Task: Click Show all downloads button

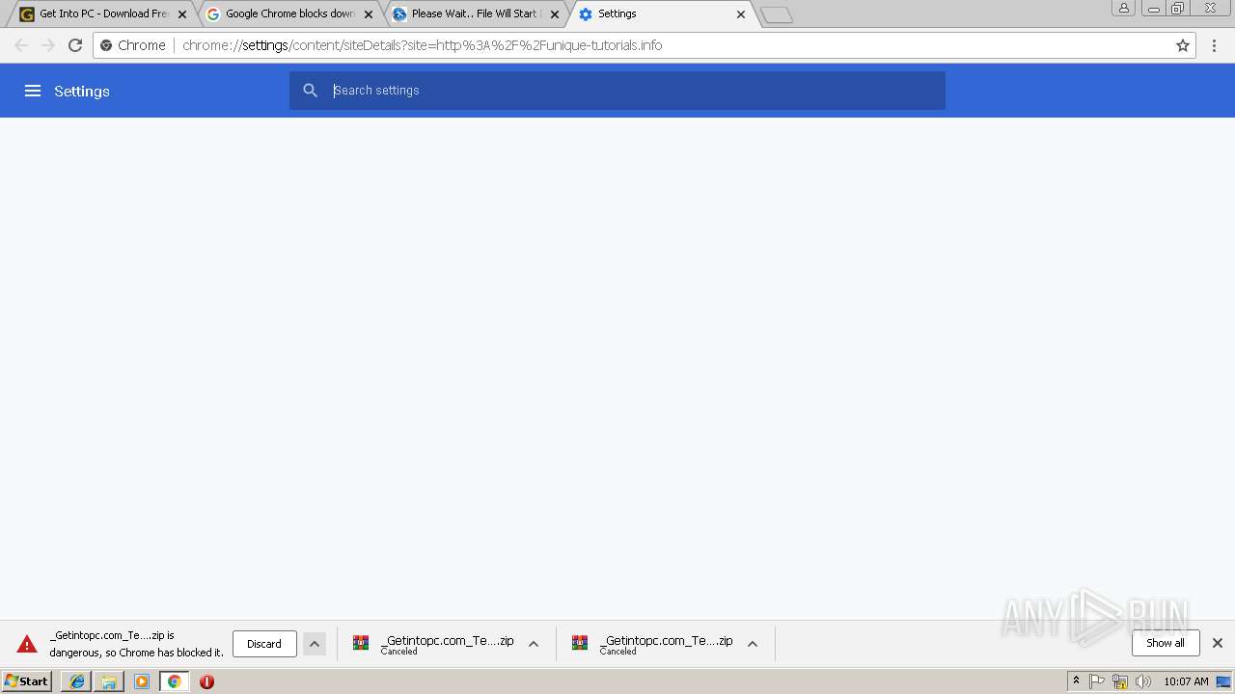Action: (x=1166, y=643)
